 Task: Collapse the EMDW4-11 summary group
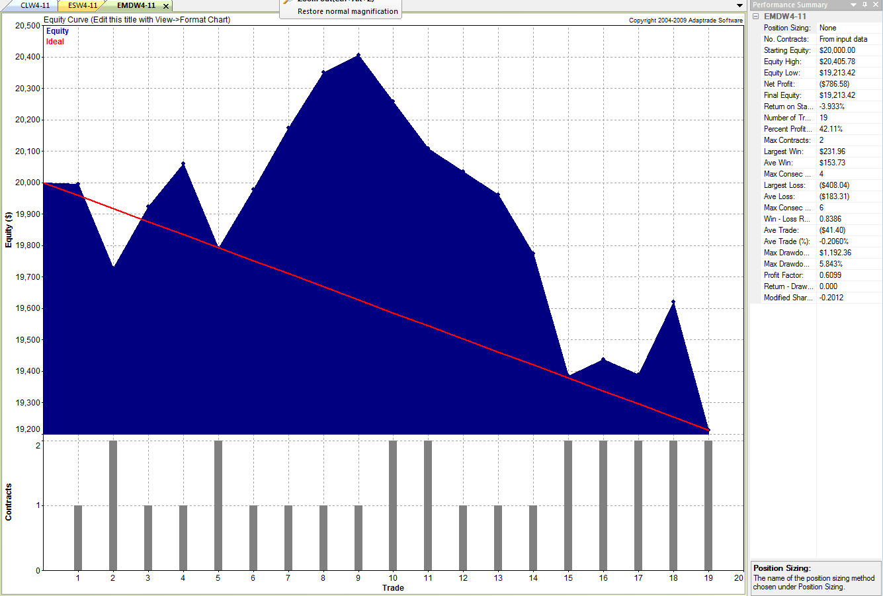click(756, 17)
